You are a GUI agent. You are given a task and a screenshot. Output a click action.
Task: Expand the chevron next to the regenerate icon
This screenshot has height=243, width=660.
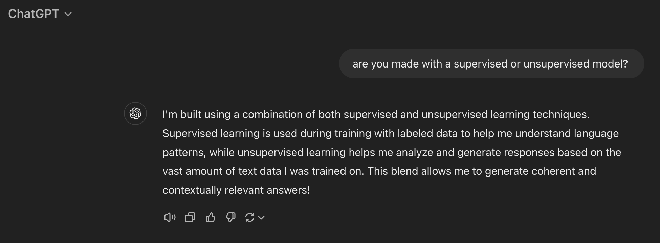point(261,218)
